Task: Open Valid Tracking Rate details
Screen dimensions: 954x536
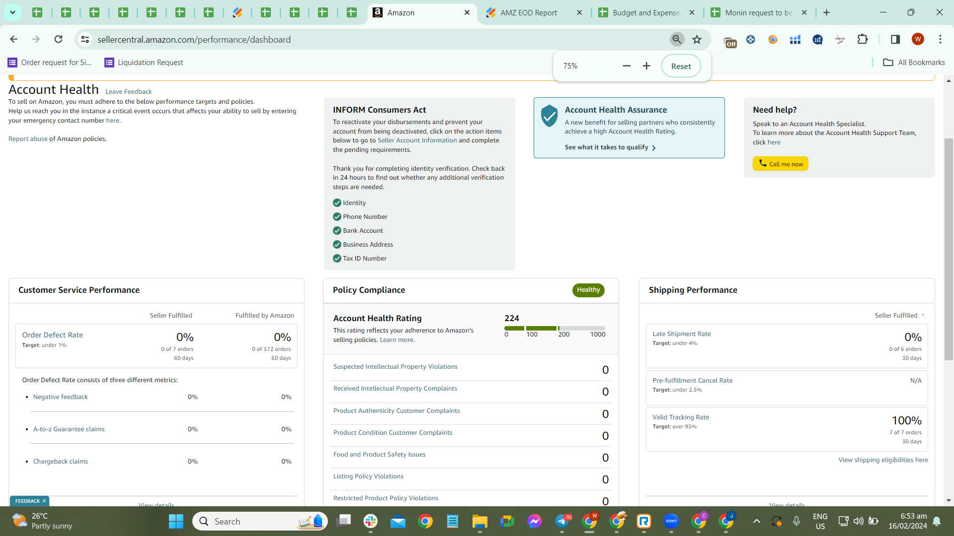Action: pyautogui.click(x=681, y=417)
